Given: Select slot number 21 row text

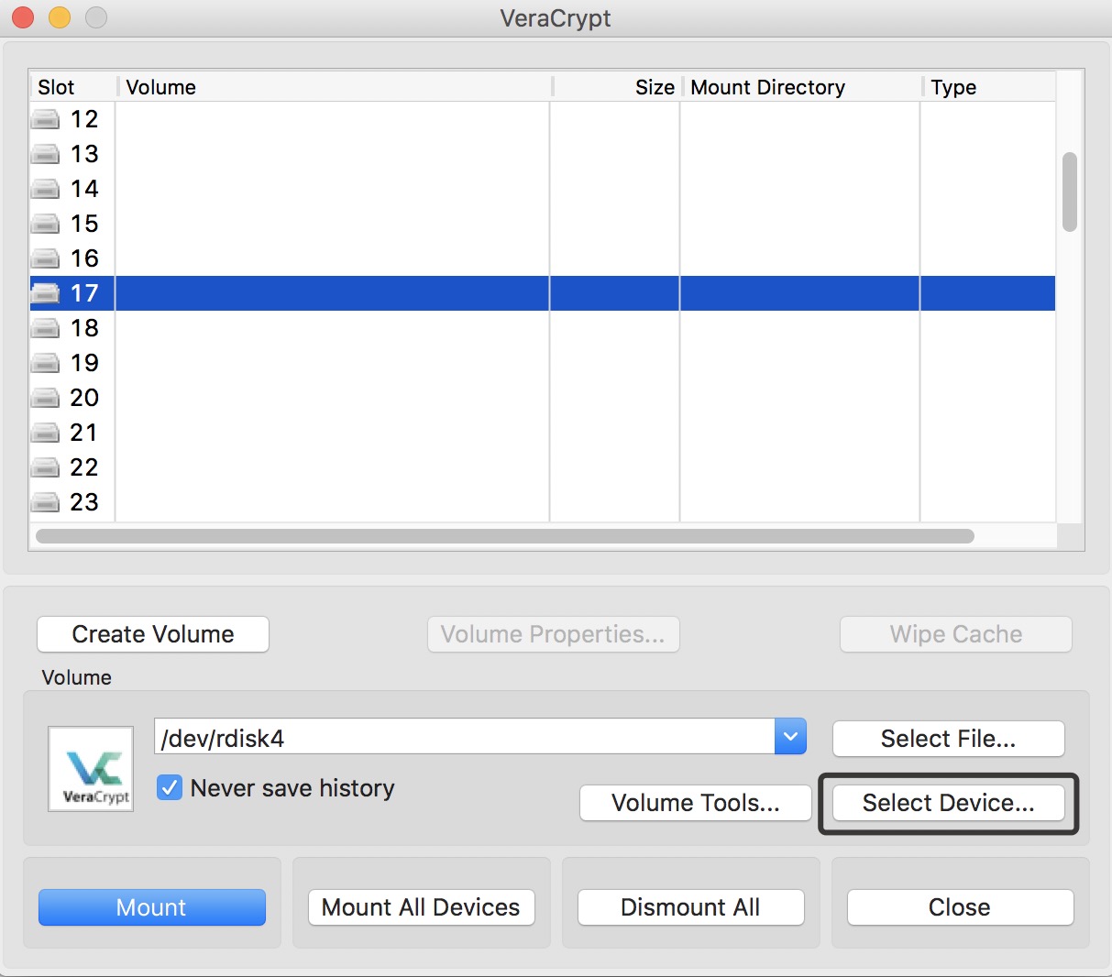Looking at the screenshot, I should click(84, 433).
